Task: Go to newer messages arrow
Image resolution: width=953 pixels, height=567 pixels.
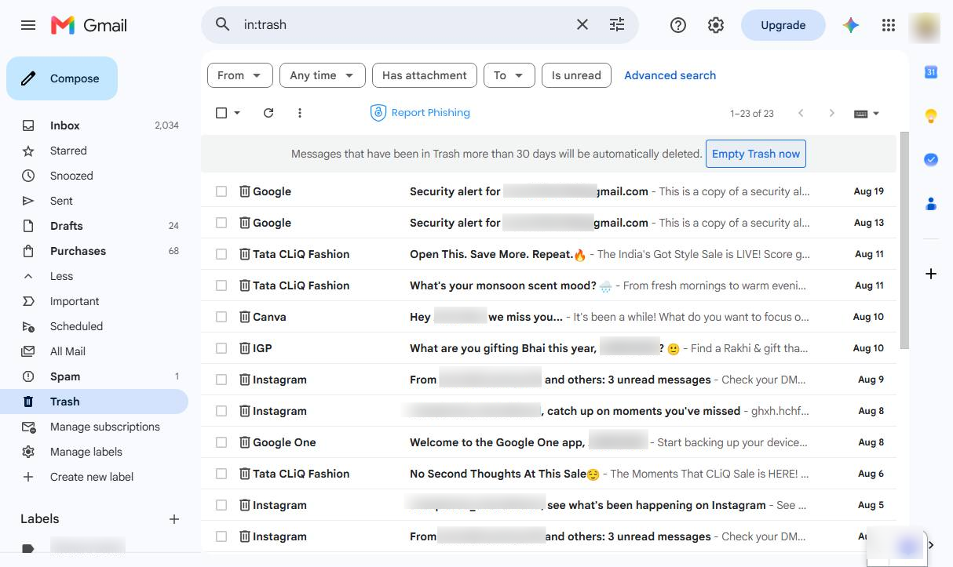Action: [801, 113]
